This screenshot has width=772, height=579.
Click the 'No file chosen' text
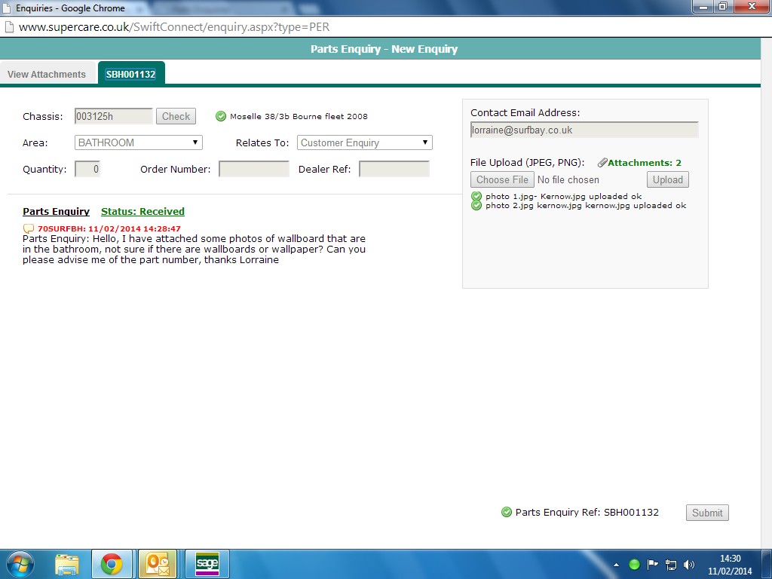click(568, 179)
